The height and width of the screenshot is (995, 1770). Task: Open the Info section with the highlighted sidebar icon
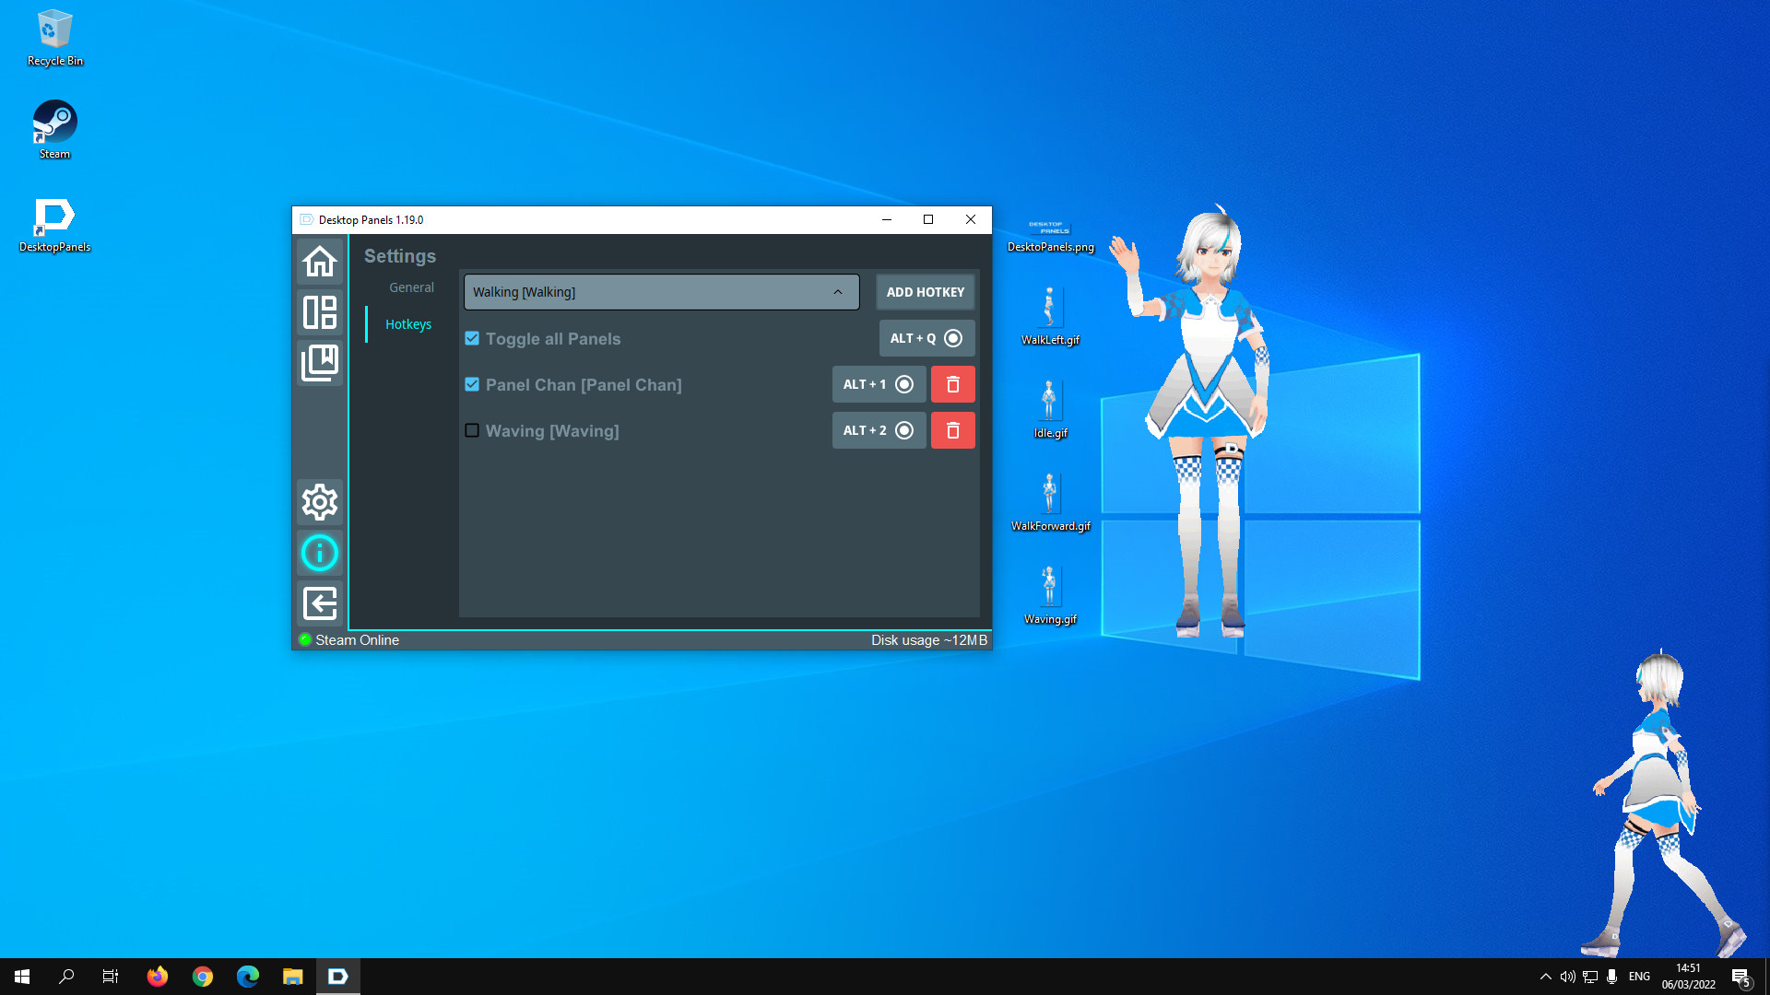tap(319, 552)
